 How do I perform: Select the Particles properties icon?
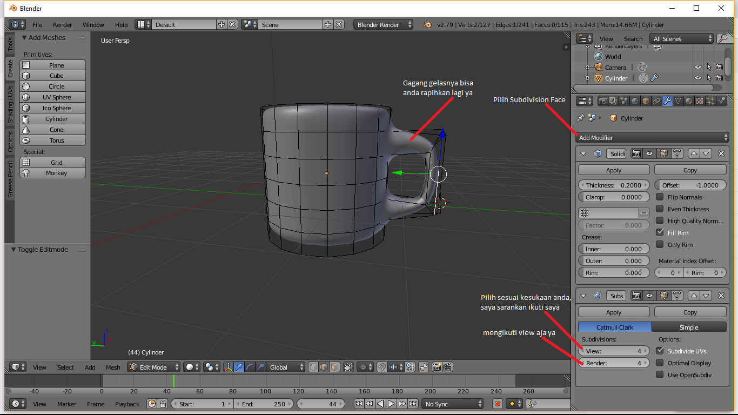coord(710,101)
